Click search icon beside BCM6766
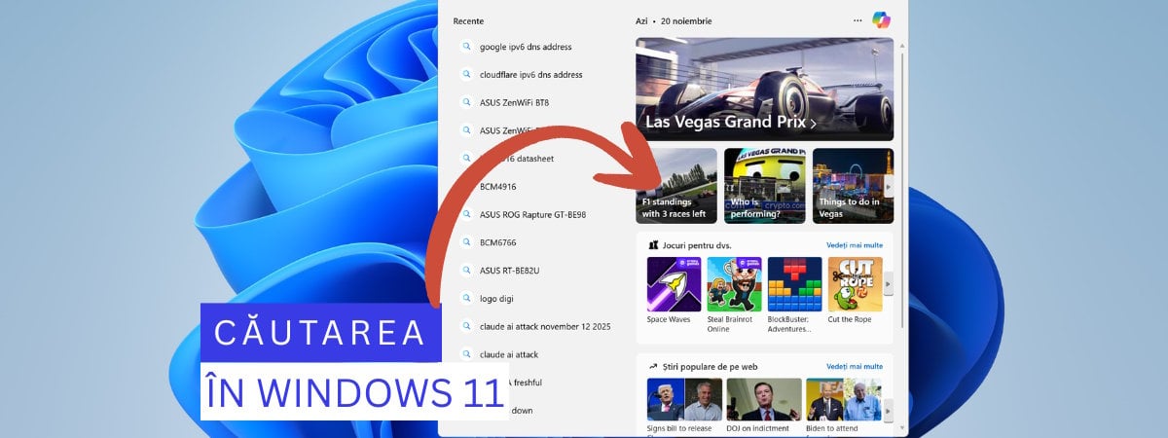This screenshot has width=1168, height=438. click(x=467, y=242)
